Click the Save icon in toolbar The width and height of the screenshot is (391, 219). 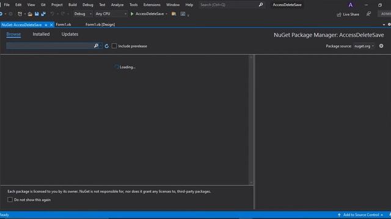coord(37,14)
